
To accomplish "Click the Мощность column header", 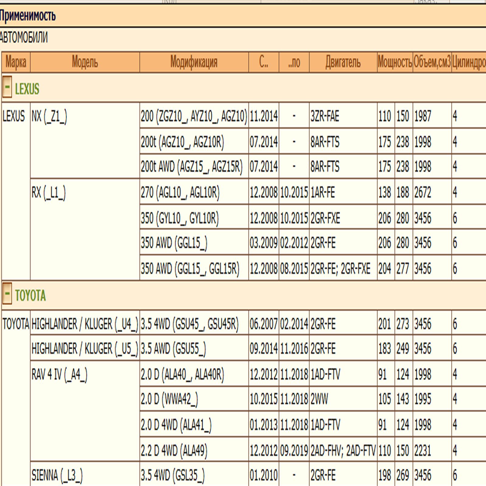I will click(395, 62).
